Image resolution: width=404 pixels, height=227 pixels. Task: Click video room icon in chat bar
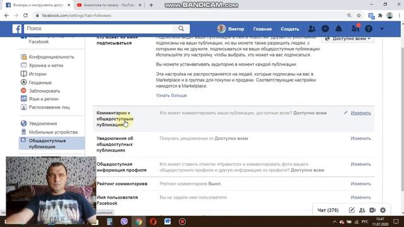372,210
